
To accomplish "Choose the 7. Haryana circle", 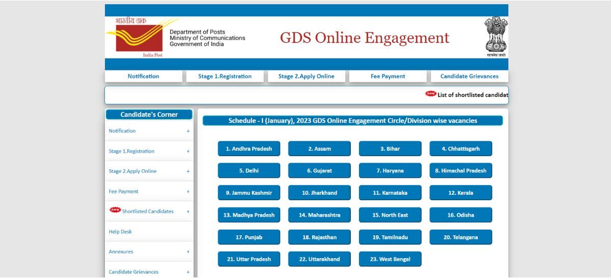I will click(x=390, y=171).
